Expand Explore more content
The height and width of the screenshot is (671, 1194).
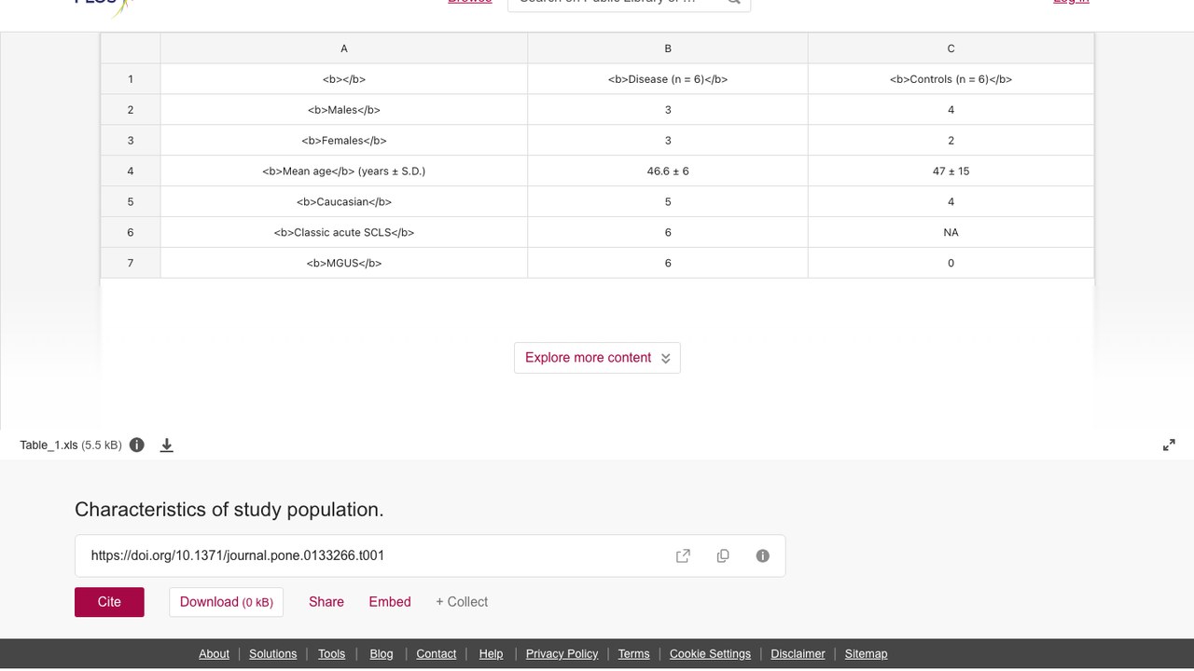[597, 358]
